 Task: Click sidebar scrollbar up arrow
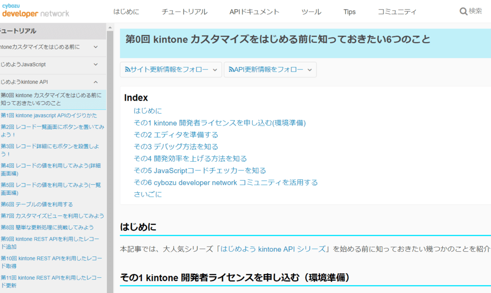(110, 27)
